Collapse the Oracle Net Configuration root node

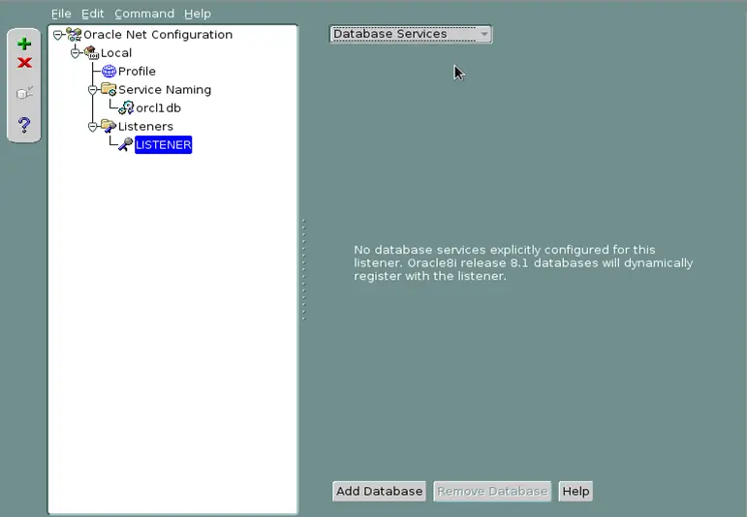click(x=58, y=35)
